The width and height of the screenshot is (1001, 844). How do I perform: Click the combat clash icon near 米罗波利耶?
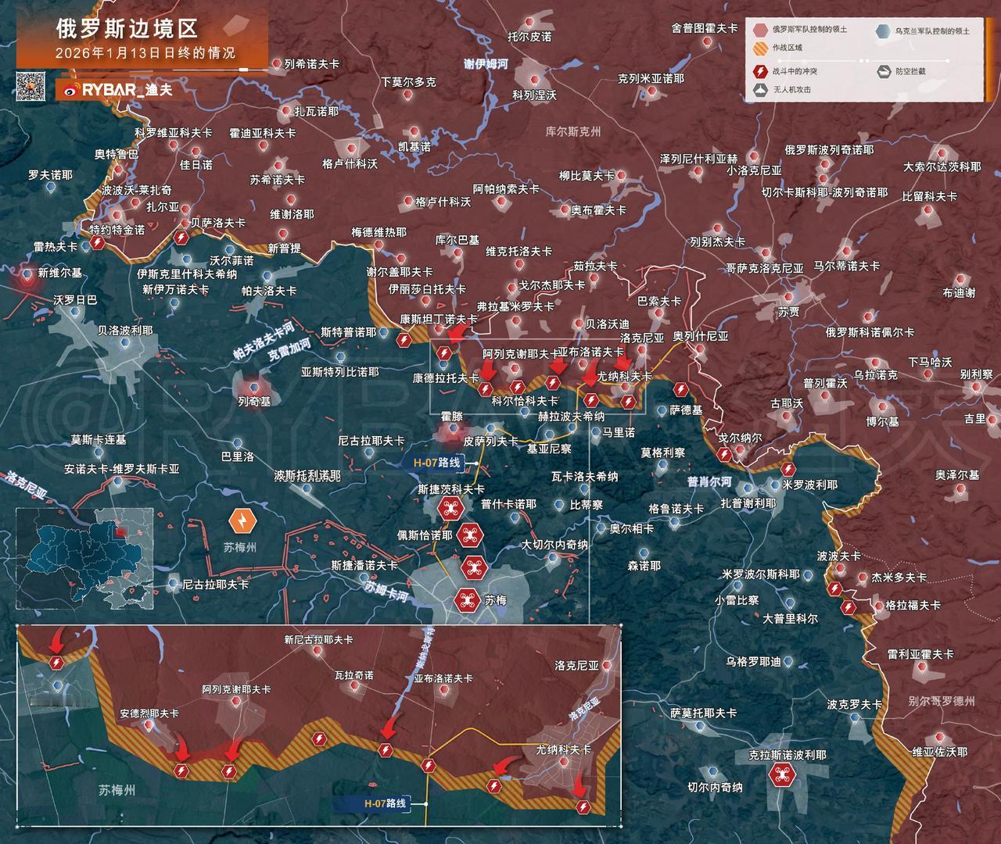coord(788,469)
